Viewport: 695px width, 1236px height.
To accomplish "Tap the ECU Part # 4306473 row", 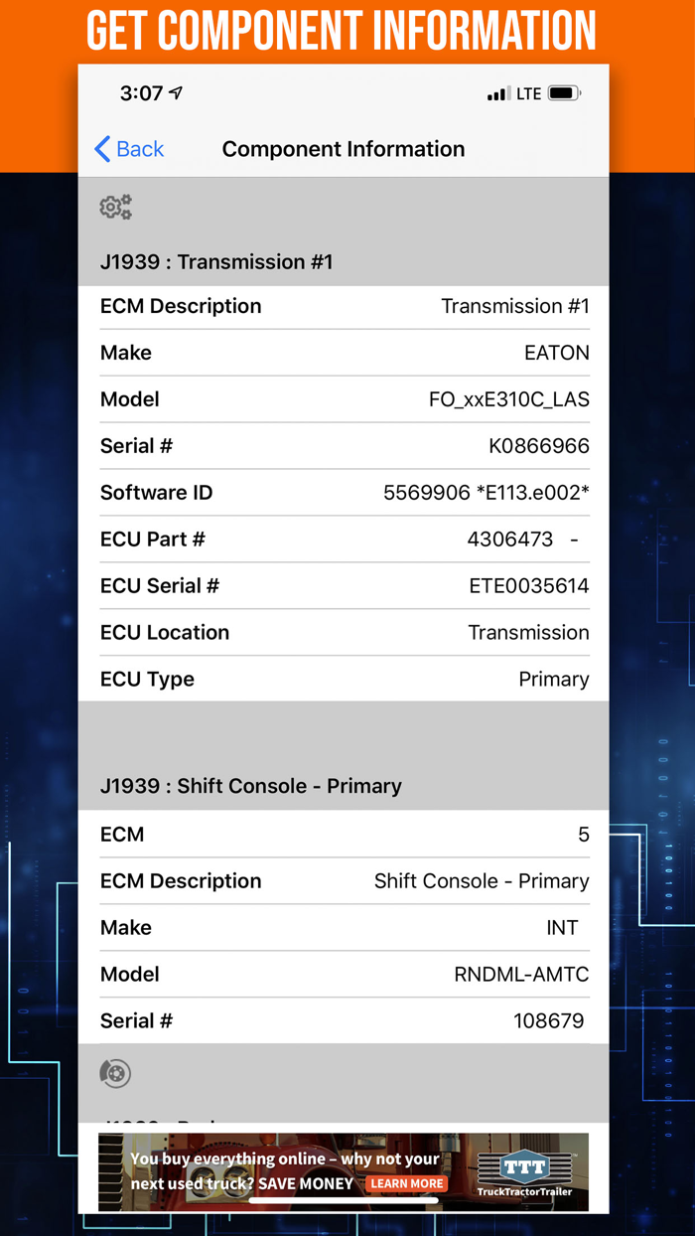I will 344,539.
